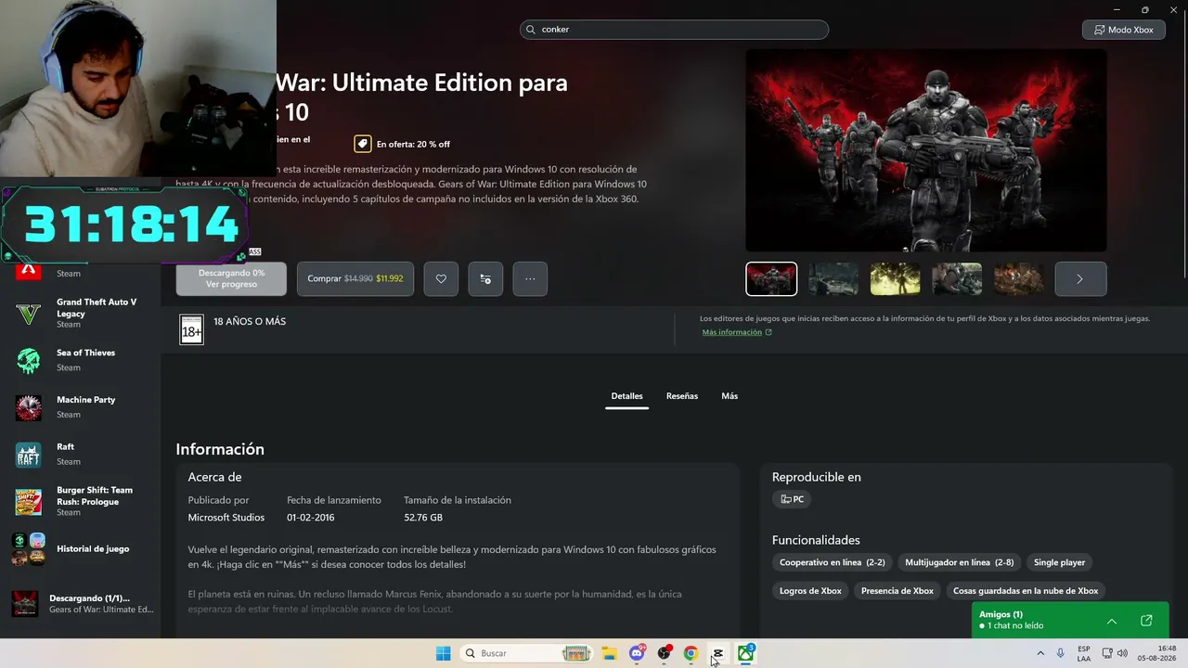Image resolution: width=1188 pixels, height=668 pixels.
Task: Click the Cooperativo en línea (2-2) tag
Action: 833,562
